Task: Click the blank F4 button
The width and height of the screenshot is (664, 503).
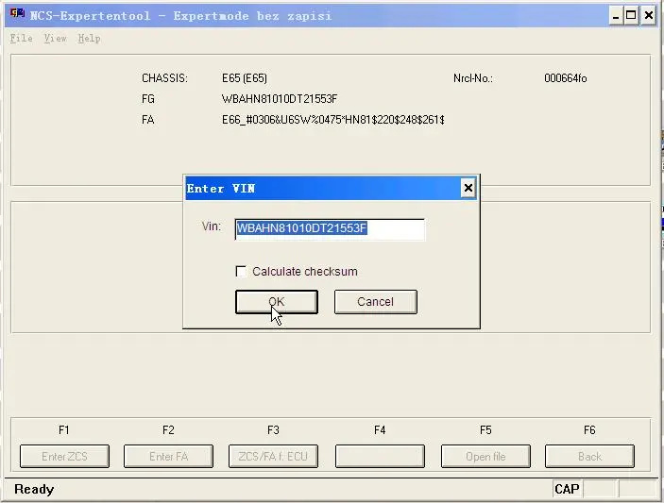Action: coord(380,456)
